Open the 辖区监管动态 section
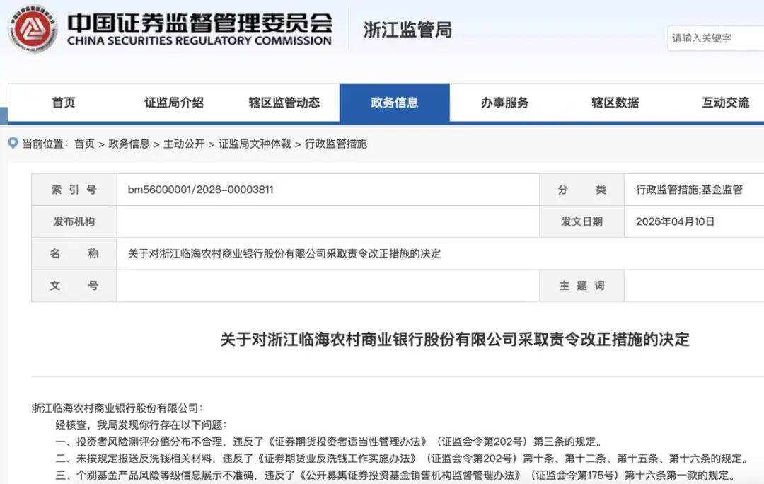 284,102
